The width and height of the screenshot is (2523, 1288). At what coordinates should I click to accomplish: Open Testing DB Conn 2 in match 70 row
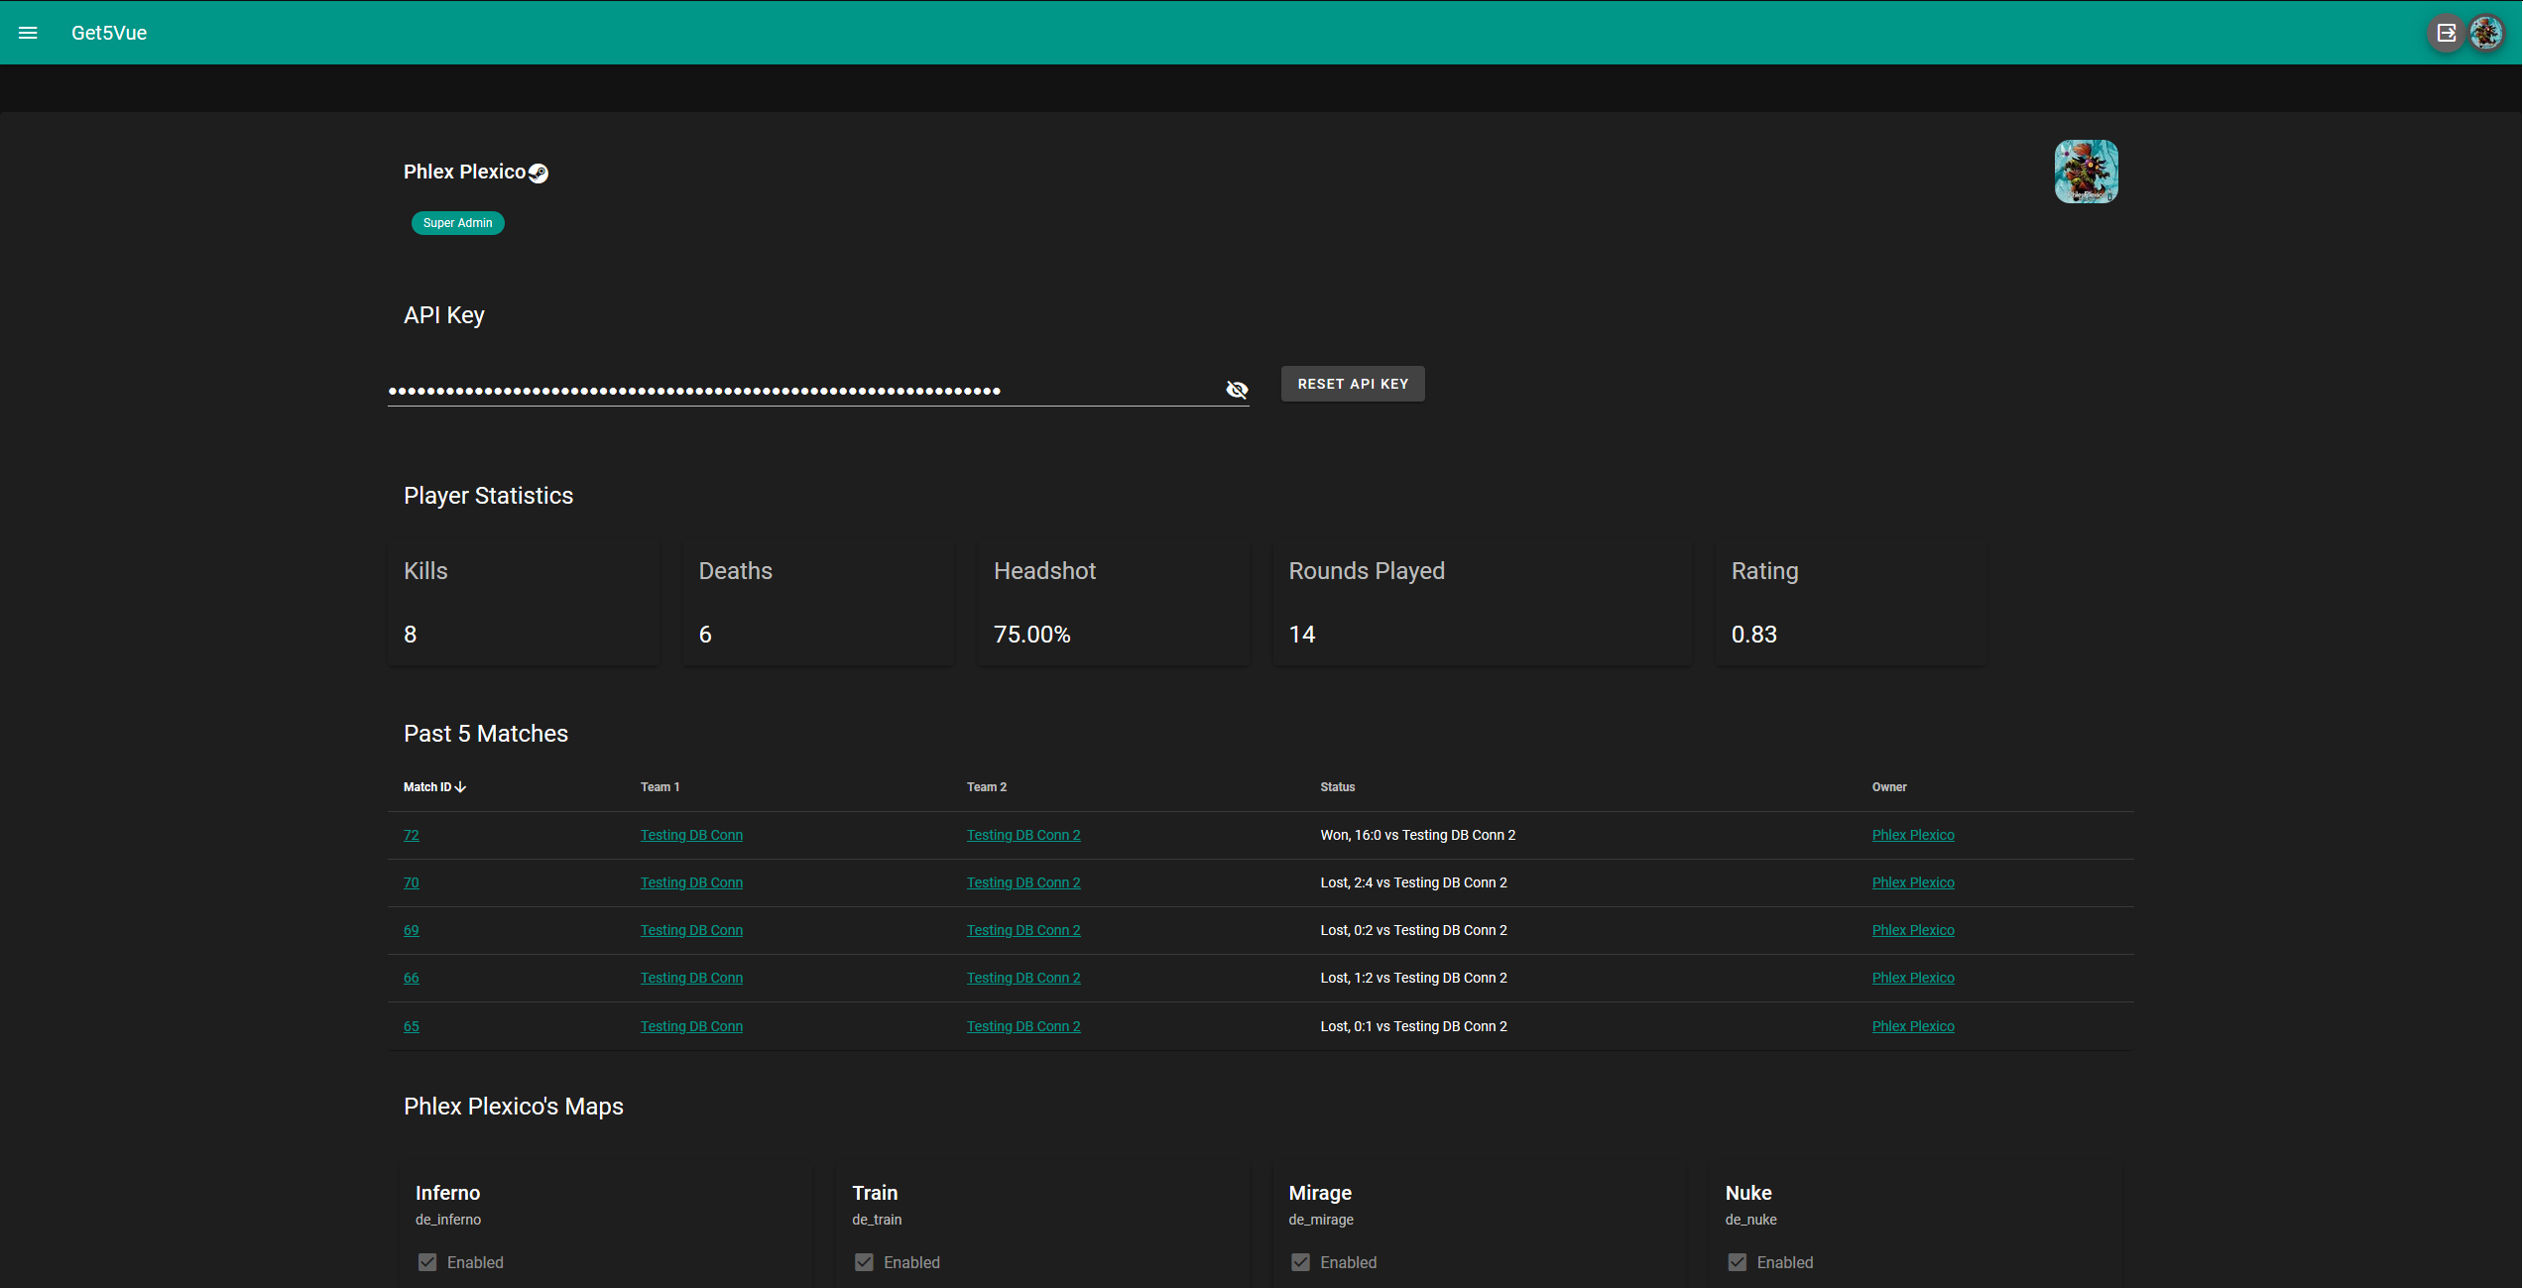tap(1023, 882)
